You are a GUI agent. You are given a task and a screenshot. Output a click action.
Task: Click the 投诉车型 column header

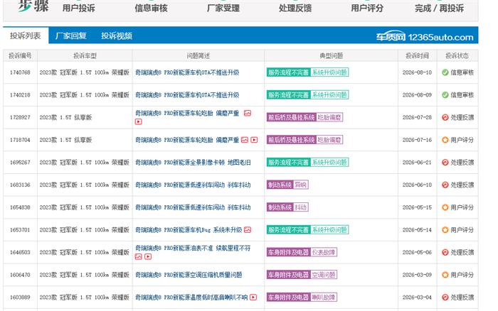(85, 56)
